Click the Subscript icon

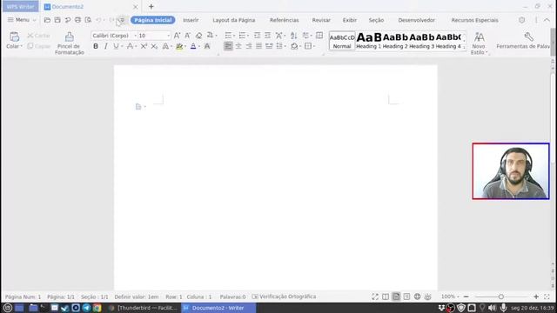click(154, 46)
